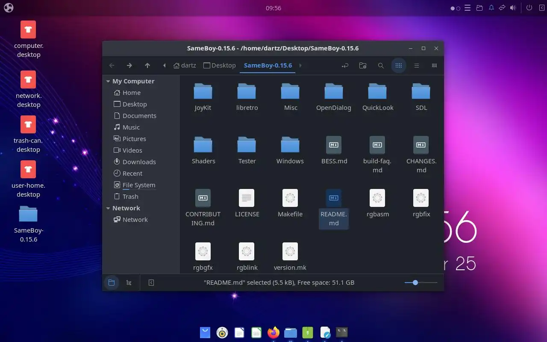Screen dimensions: 547x342
Task: Toggle the location entry icon
Action: (x=345, y=65)
